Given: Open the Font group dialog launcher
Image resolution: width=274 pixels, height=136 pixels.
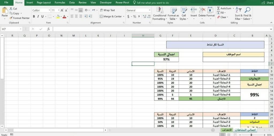Looking at the screenshot, I should click(x=68, y=23).
